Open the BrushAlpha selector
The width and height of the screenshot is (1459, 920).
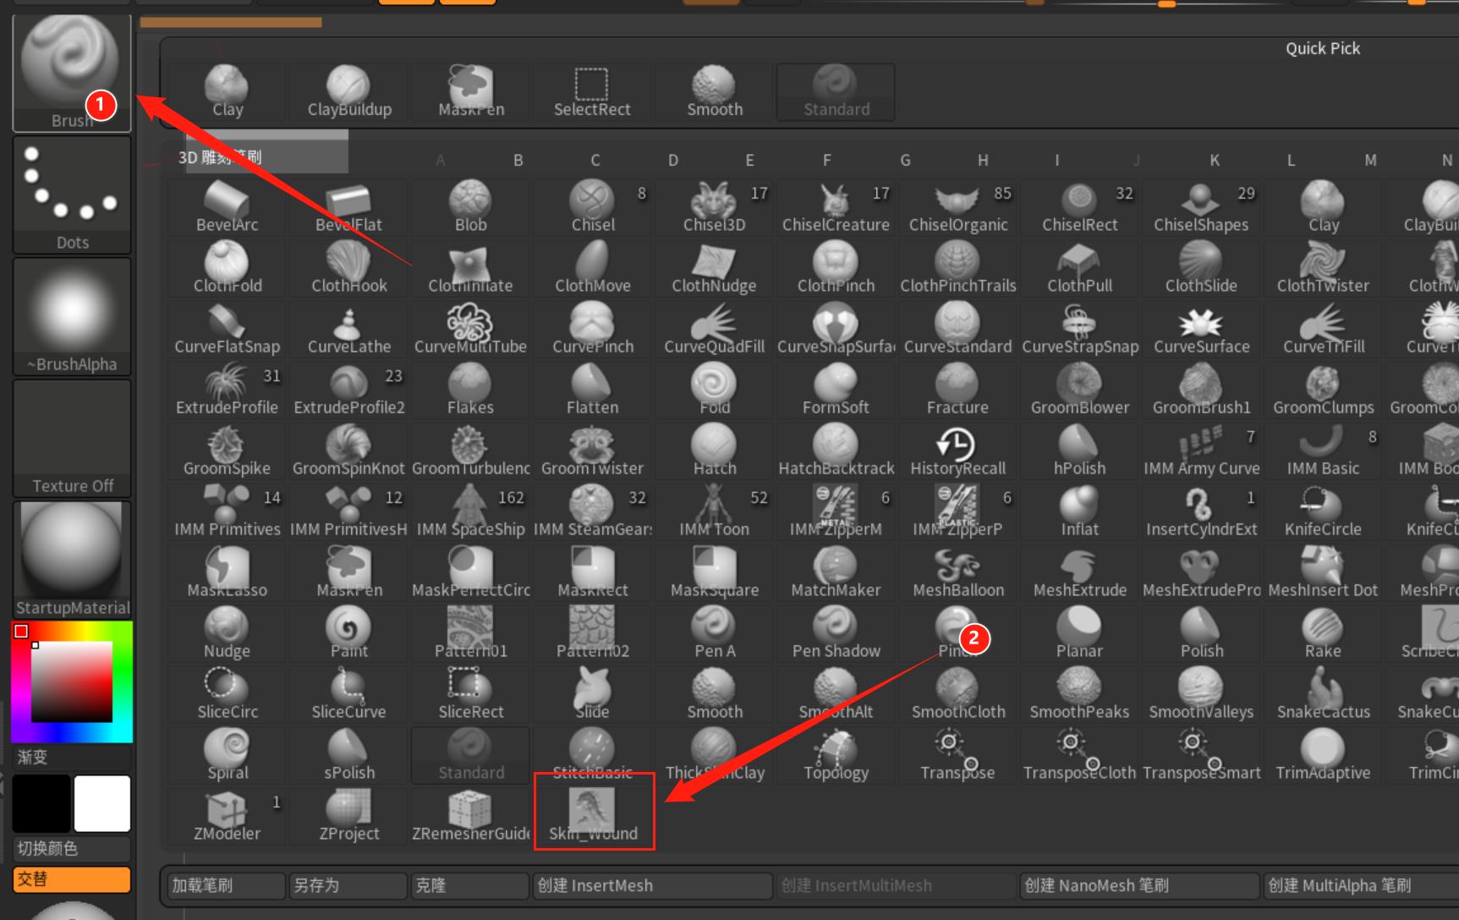(x=72, y=317)
